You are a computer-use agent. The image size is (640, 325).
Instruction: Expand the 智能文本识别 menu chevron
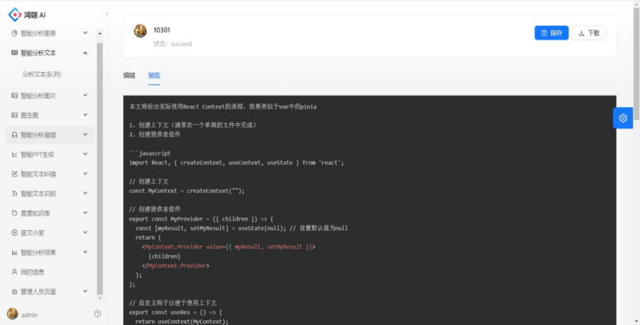pos(85,193)
